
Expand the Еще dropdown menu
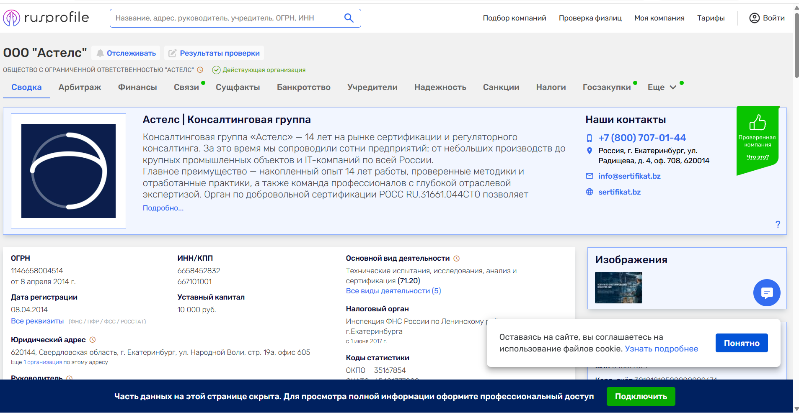click(x=662, y=87)
